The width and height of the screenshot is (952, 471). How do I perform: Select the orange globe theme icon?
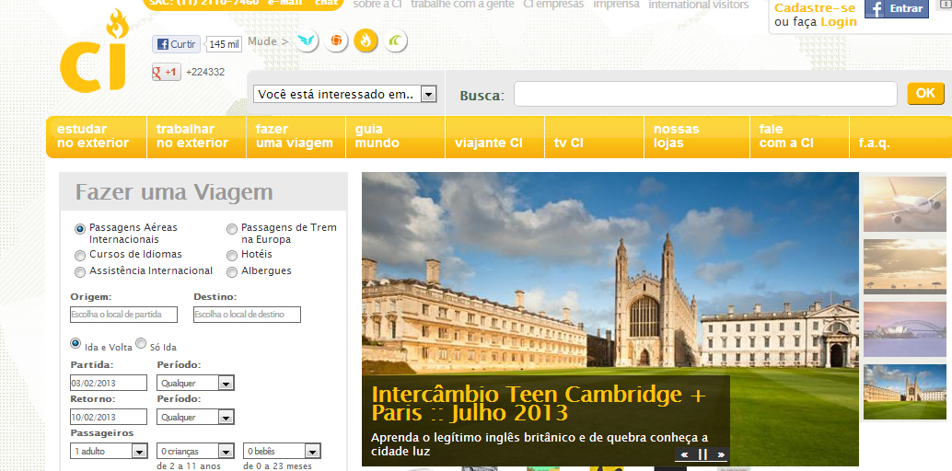pyautogui.click(x=336, y=41)
